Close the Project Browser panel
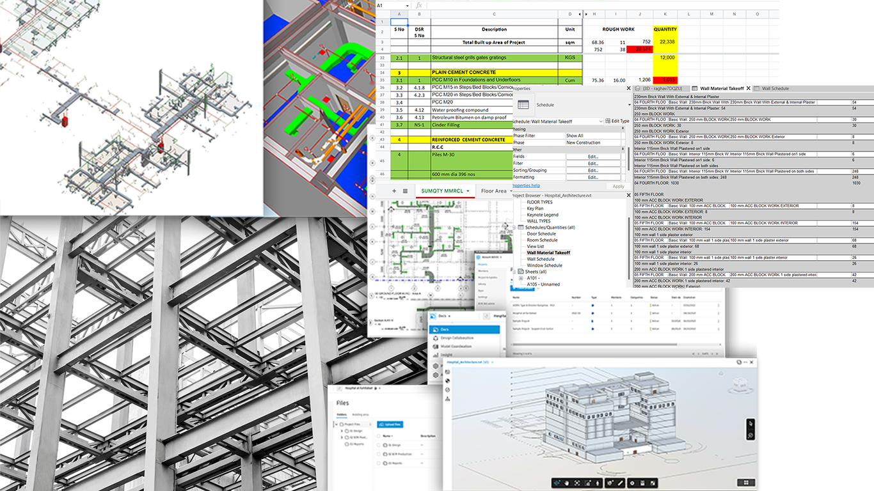The width and height of the screenshot is (874, 491). (x=629, y=195)
